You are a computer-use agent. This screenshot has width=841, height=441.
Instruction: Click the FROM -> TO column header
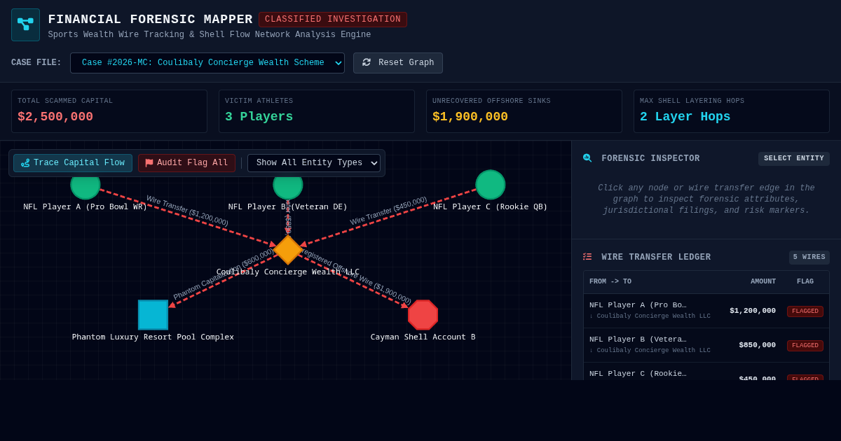[610, 282]
